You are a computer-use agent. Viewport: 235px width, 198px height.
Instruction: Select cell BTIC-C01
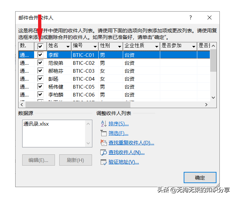(x=84, y=55)
